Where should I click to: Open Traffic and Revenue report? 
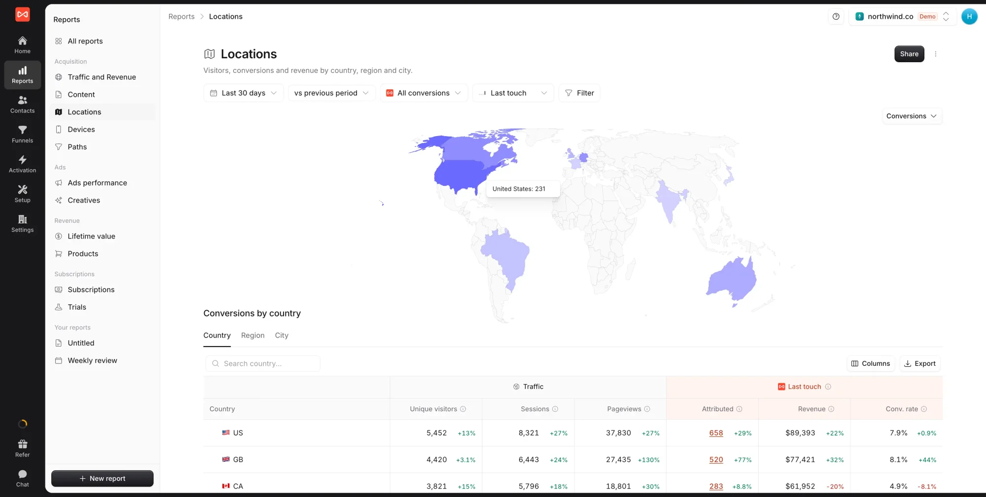point(102,77)
